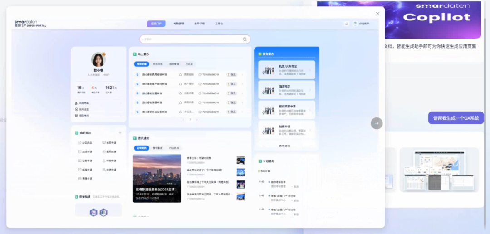Open 接待预算申请 card chevron
Screen dimensions: 490x234
coord(310,110)
